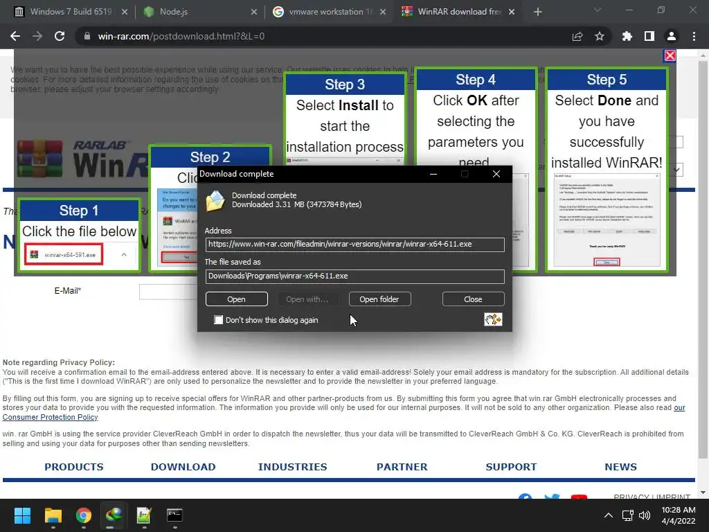The width and height of the screenshot is (709, 532).
Task: Reload the page with the refresh icon
Action: (x=60, y=36)
